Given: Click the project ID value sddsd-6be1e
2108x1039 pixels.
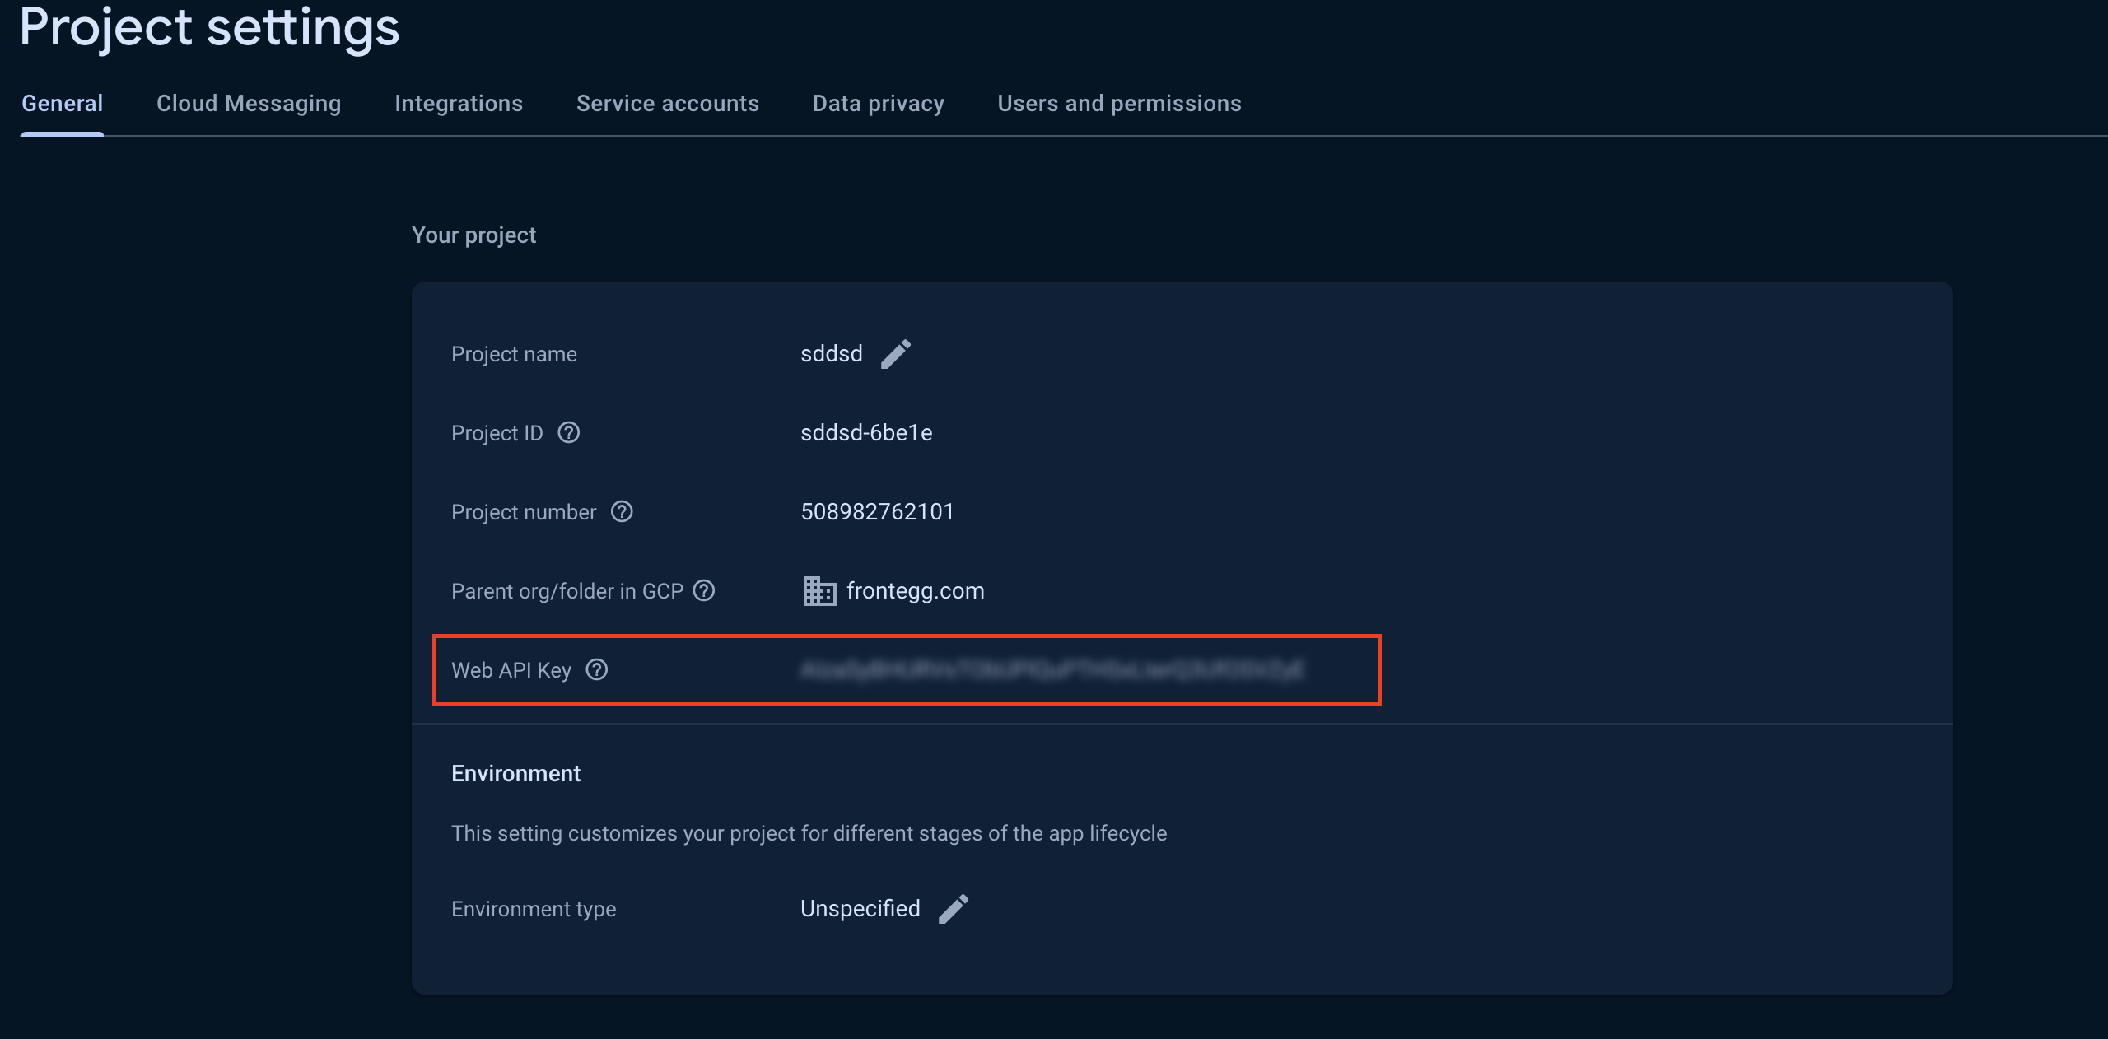Looking at the screenshot, I should tap(866, 432).
